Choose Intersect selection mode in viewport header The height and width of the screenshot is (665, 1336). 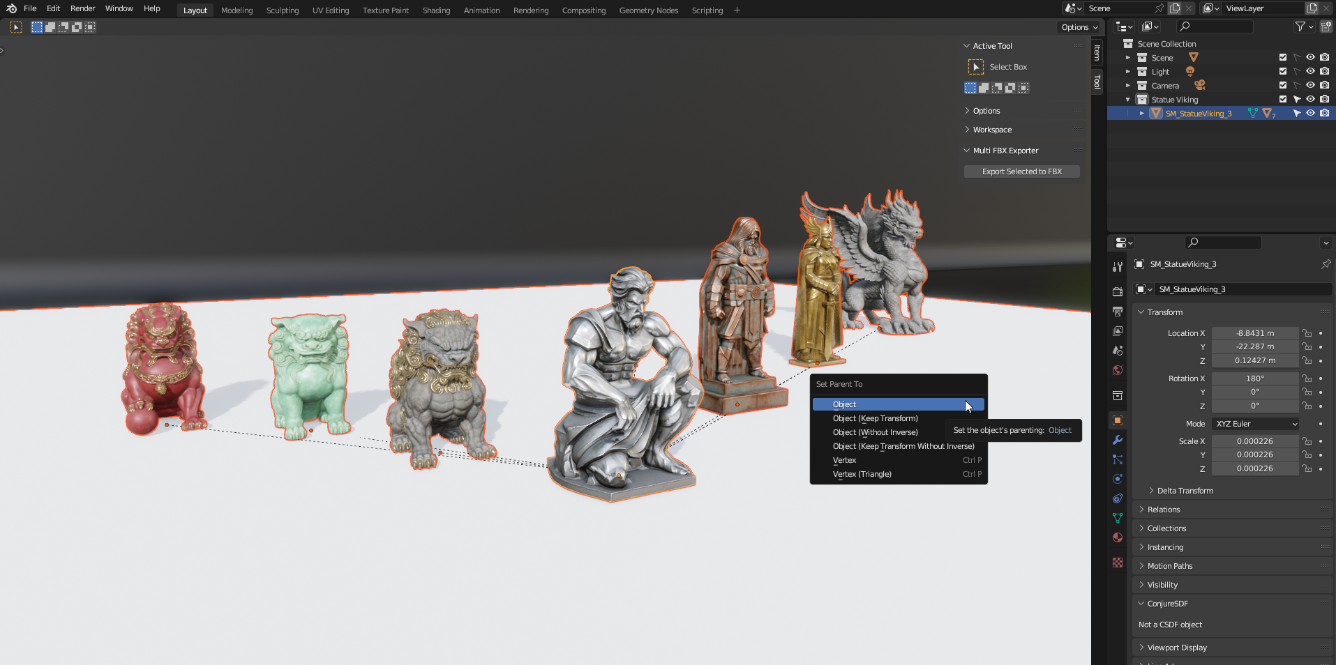pyautogui.click(x=90, y=27)
